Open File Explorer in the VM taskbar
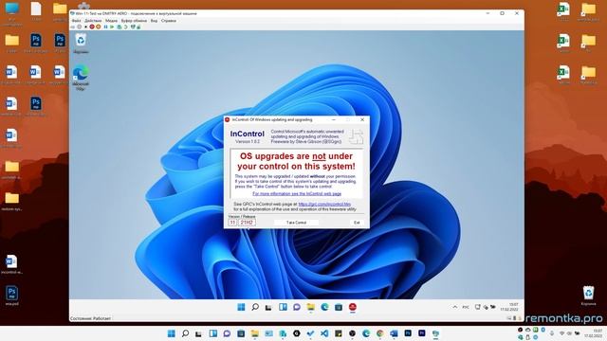607x341 pixels. tap(311, 307)
